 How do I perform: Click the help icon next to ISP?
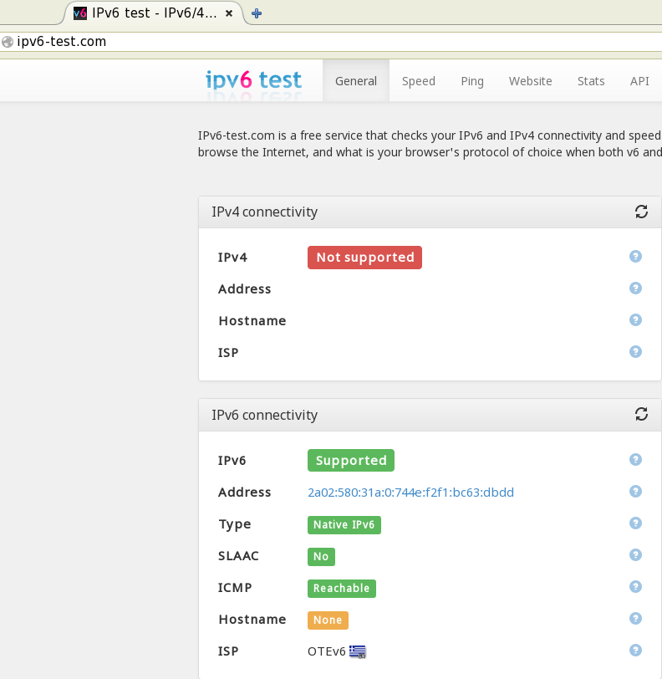point(635,650)
